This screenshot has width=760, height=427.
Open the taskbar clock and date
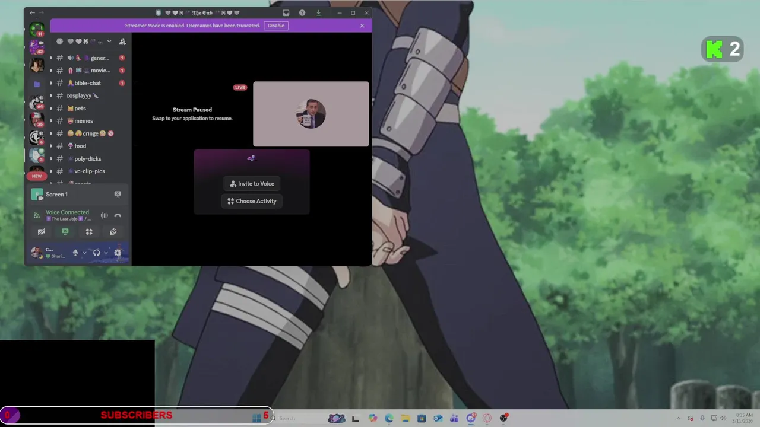[x=743, y=418]
